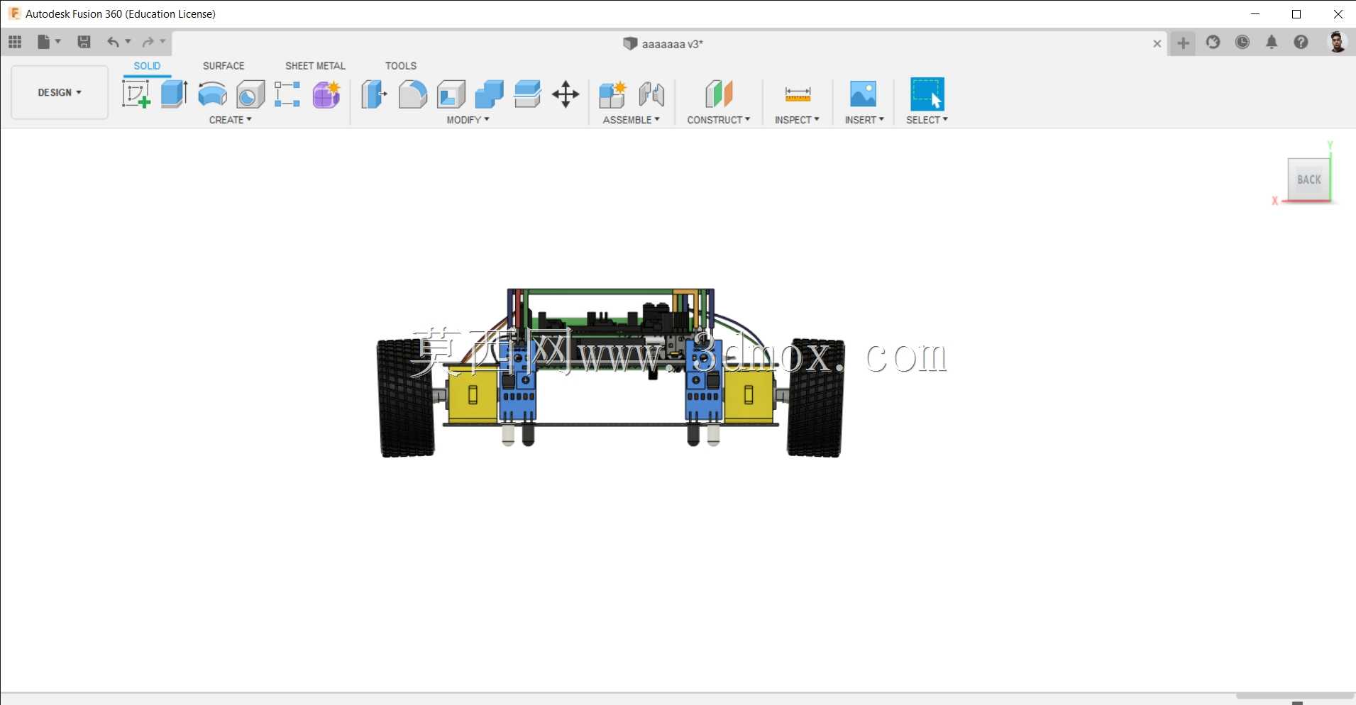Click the BACK face of ViewCube

pos(1308,179)
